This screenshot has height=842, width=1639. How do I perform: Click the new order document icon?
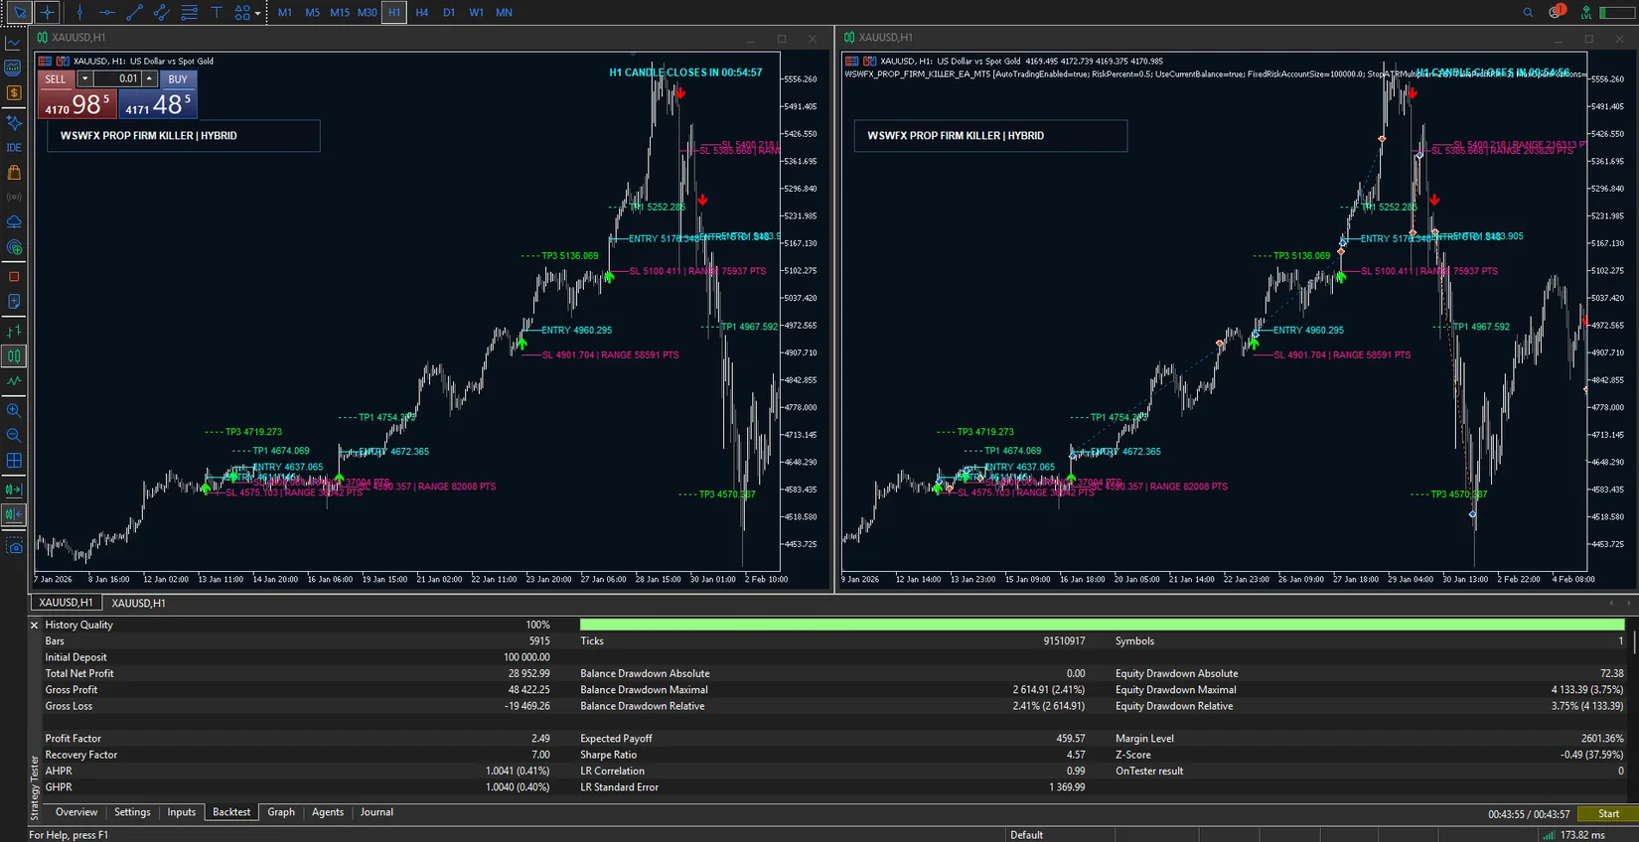(14, 302)
